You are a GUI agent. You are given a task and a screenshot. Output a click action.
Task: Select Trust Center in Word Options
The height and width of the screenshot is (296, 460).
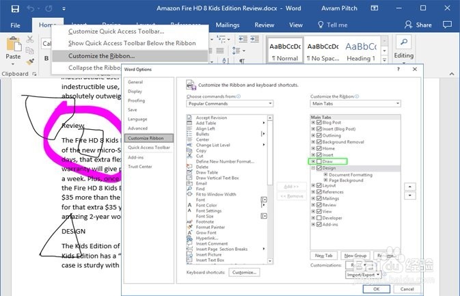coord(140,166)
